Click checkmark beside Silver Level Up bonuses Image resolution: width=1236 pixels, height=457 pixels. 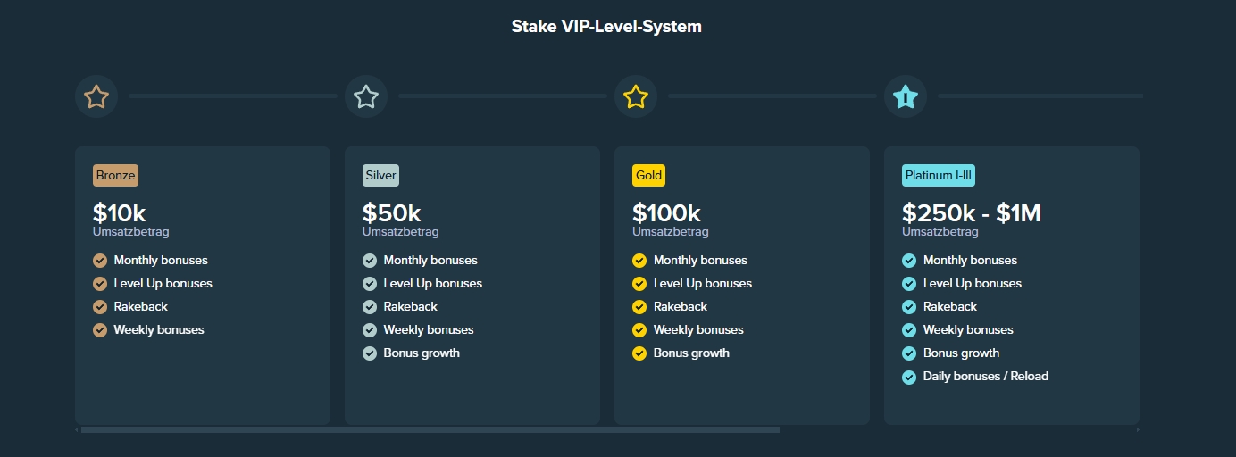tap(370, 284)
